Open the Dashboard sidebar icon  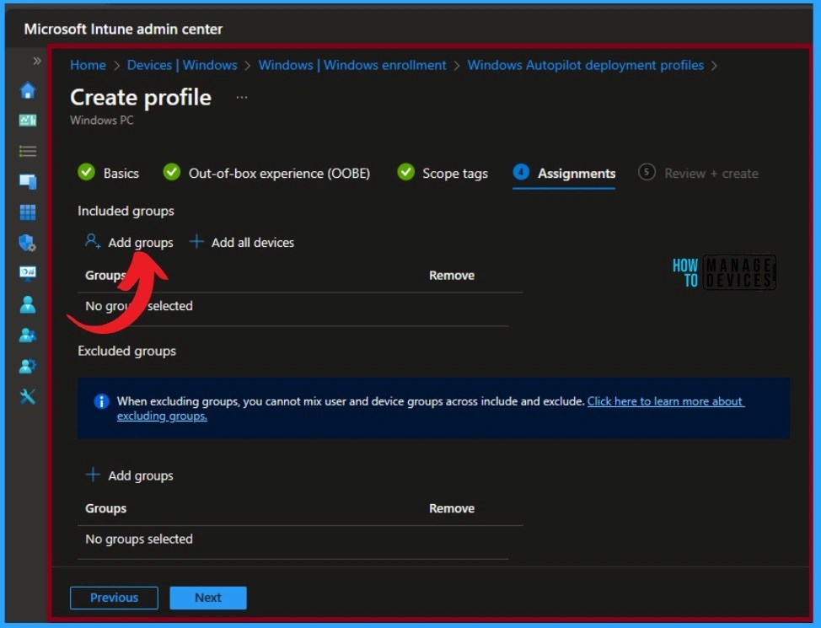pos(27,121)
